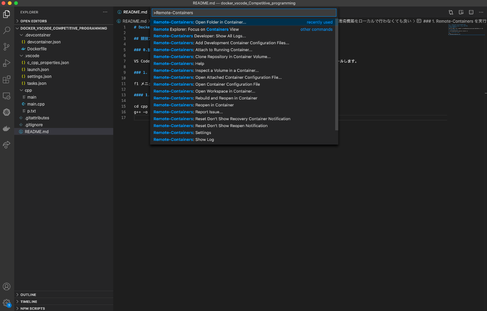Image resolution: width=487 pixels, height=311 pixels.
Task: Open the Run and Debug view
Action: [x=6, y=63]
